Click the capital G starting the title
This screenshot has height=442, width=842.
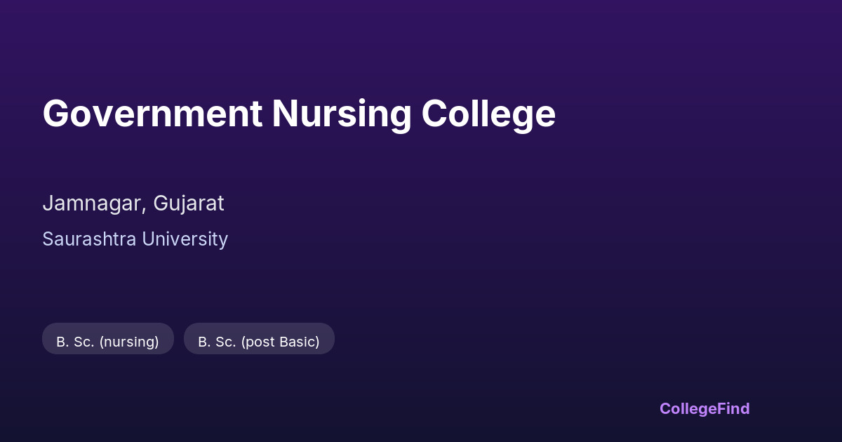pos(55,114)
